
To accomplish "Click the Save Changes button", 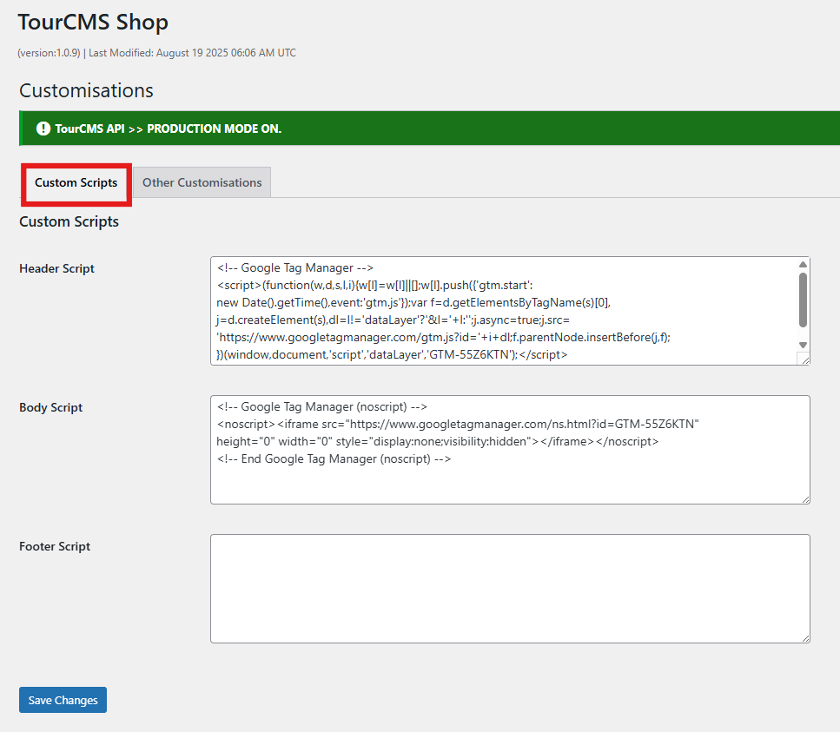I will tap(63, 700).
